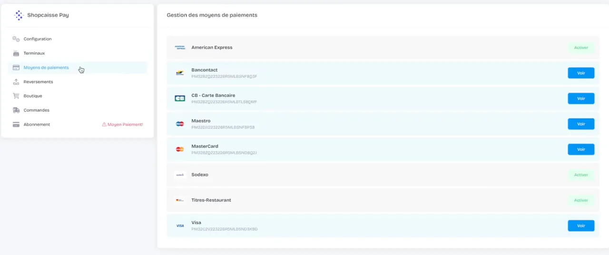Click Voir for the Visa payment method
The height and width of the screenshot is (255, 609).
581,226
